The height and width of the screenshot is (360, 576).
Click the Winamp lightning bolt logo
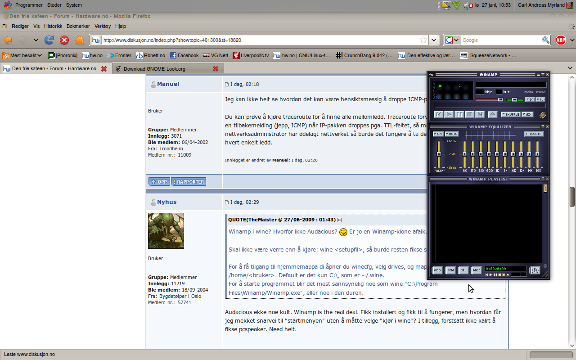[542, 115]
